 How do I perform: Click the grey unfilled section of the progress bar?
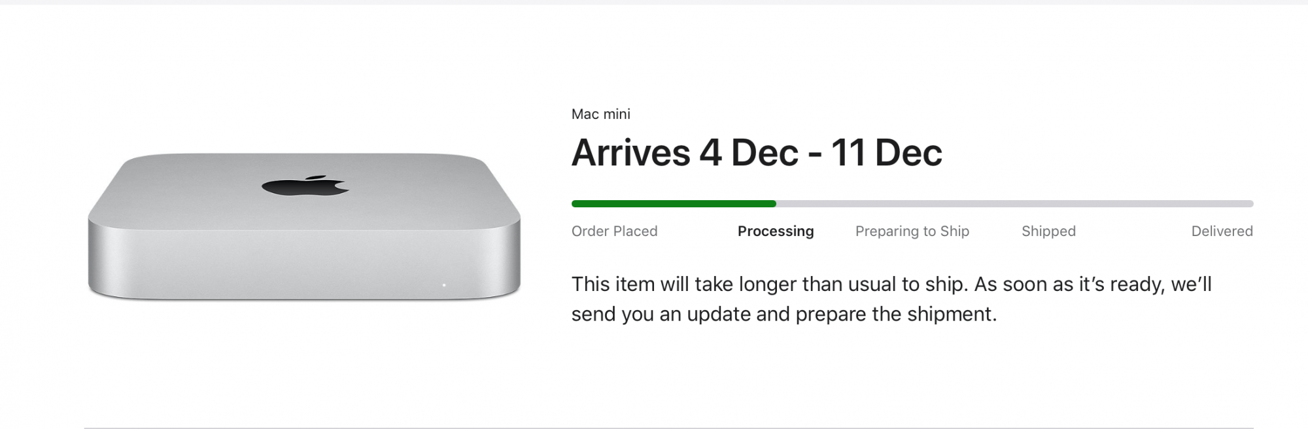(1014, 204)
